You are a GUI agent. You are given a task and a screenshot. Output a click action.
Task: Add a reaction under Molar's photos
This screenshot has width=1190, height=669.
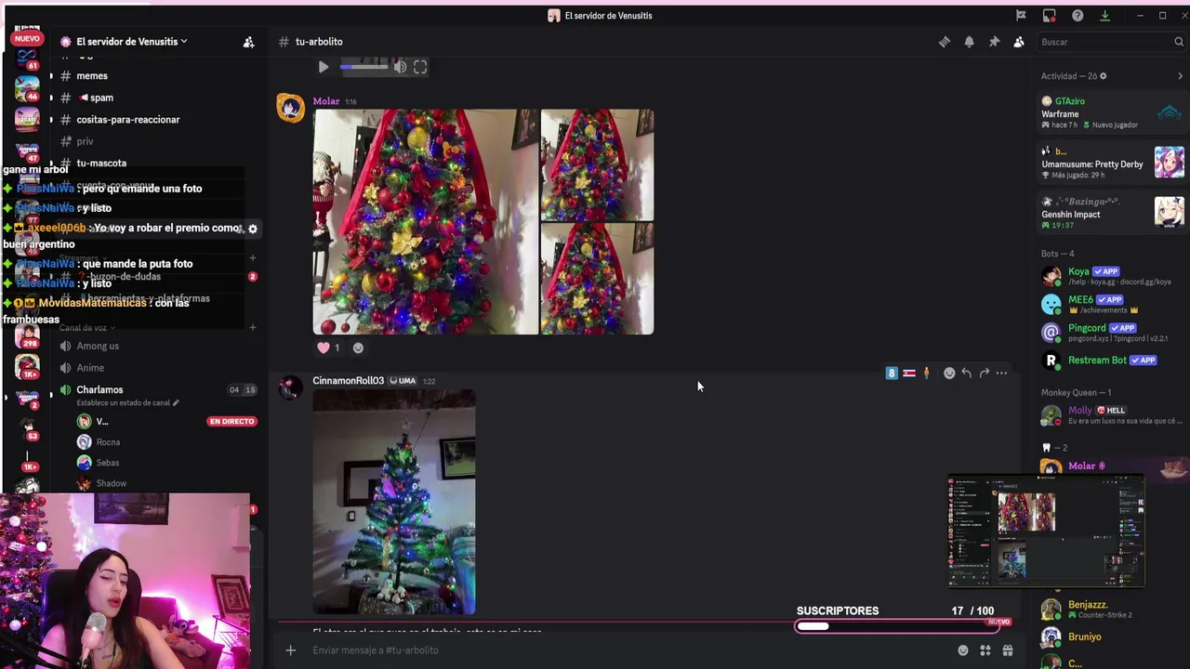pyautogui.click(x=358, y=348)
